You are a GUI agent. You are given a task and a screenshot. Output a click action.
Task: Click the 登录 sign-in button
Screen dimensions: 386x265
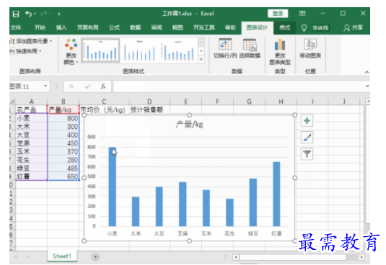tap(278, 14)
